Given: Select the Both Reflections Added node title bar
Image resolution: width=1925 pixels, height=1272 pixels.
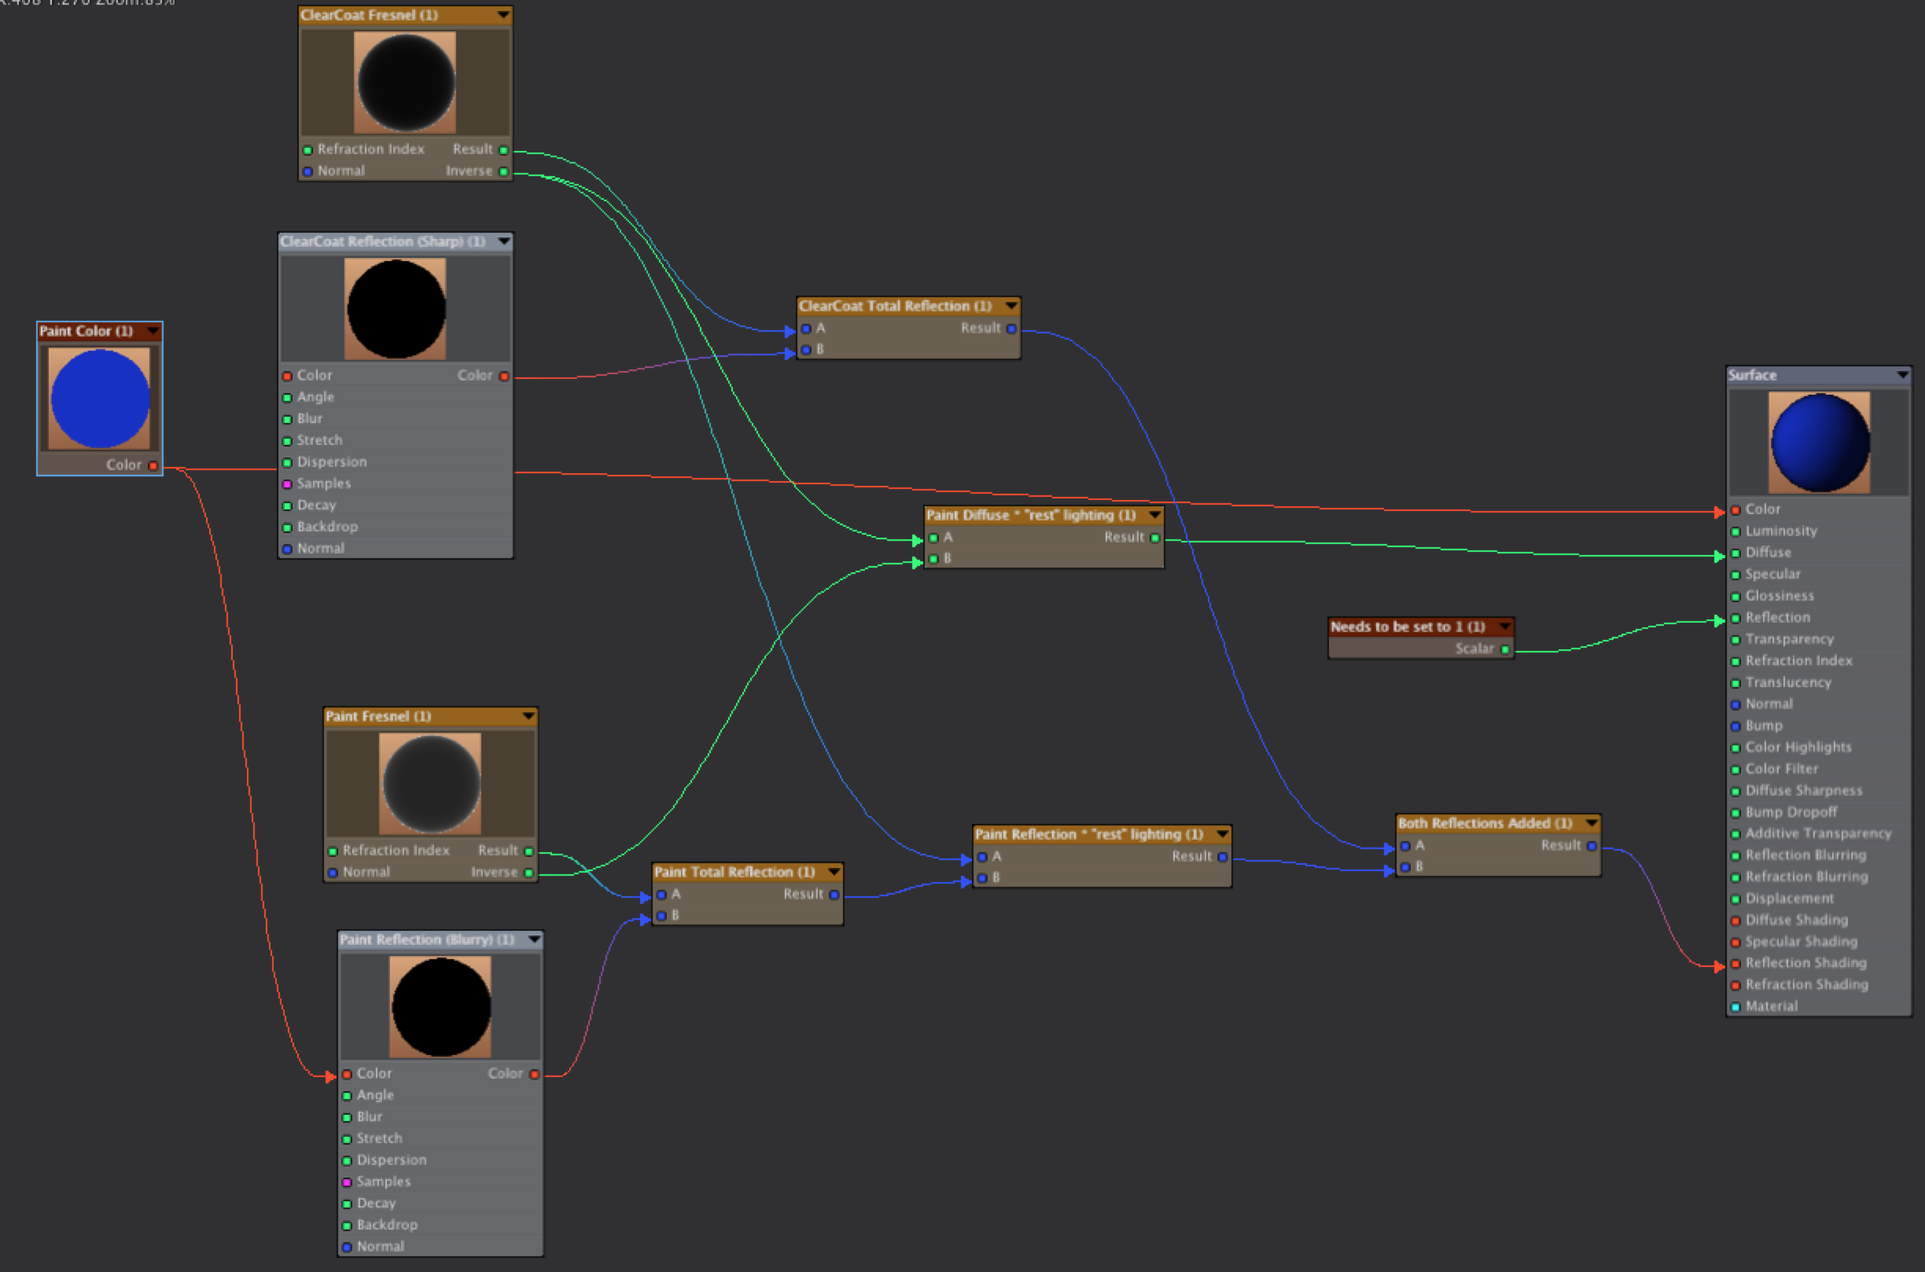Looking at the screenshot, I should [x=1485, y=823].
